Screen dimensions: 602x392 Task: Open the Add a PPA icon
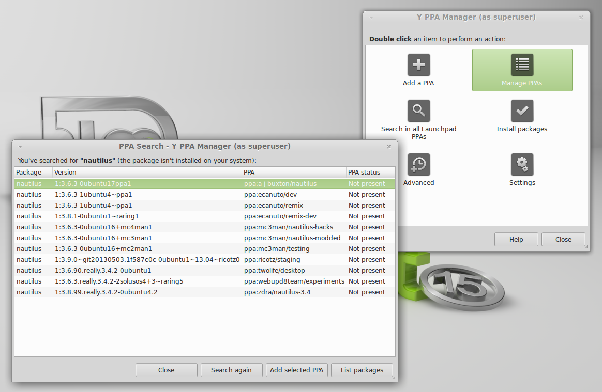[418, 65]
